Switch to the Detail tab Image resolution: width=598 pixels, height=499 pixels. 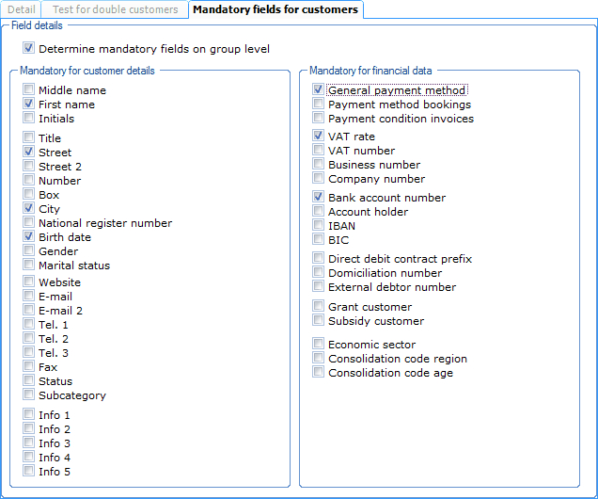21,9
